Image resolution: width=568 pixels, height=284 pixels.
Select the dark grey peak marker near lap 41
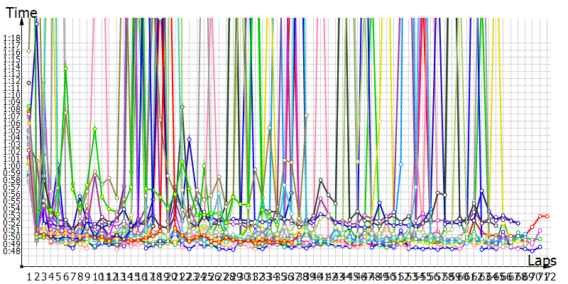(321, 180)
